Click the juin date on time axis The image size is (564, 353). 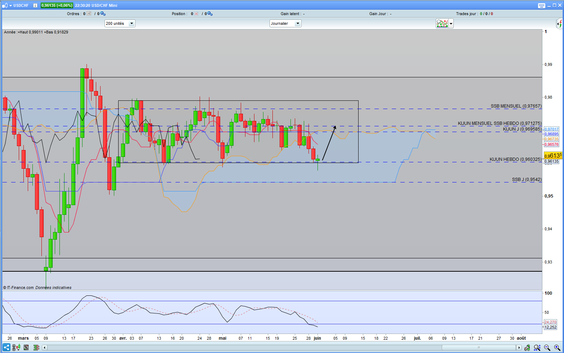tap(317, 338)
